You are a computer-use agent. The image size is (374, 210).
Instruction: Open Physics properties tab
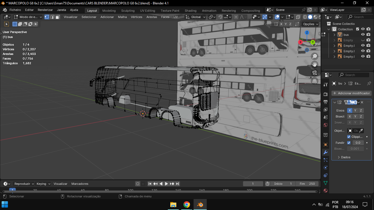326,168
